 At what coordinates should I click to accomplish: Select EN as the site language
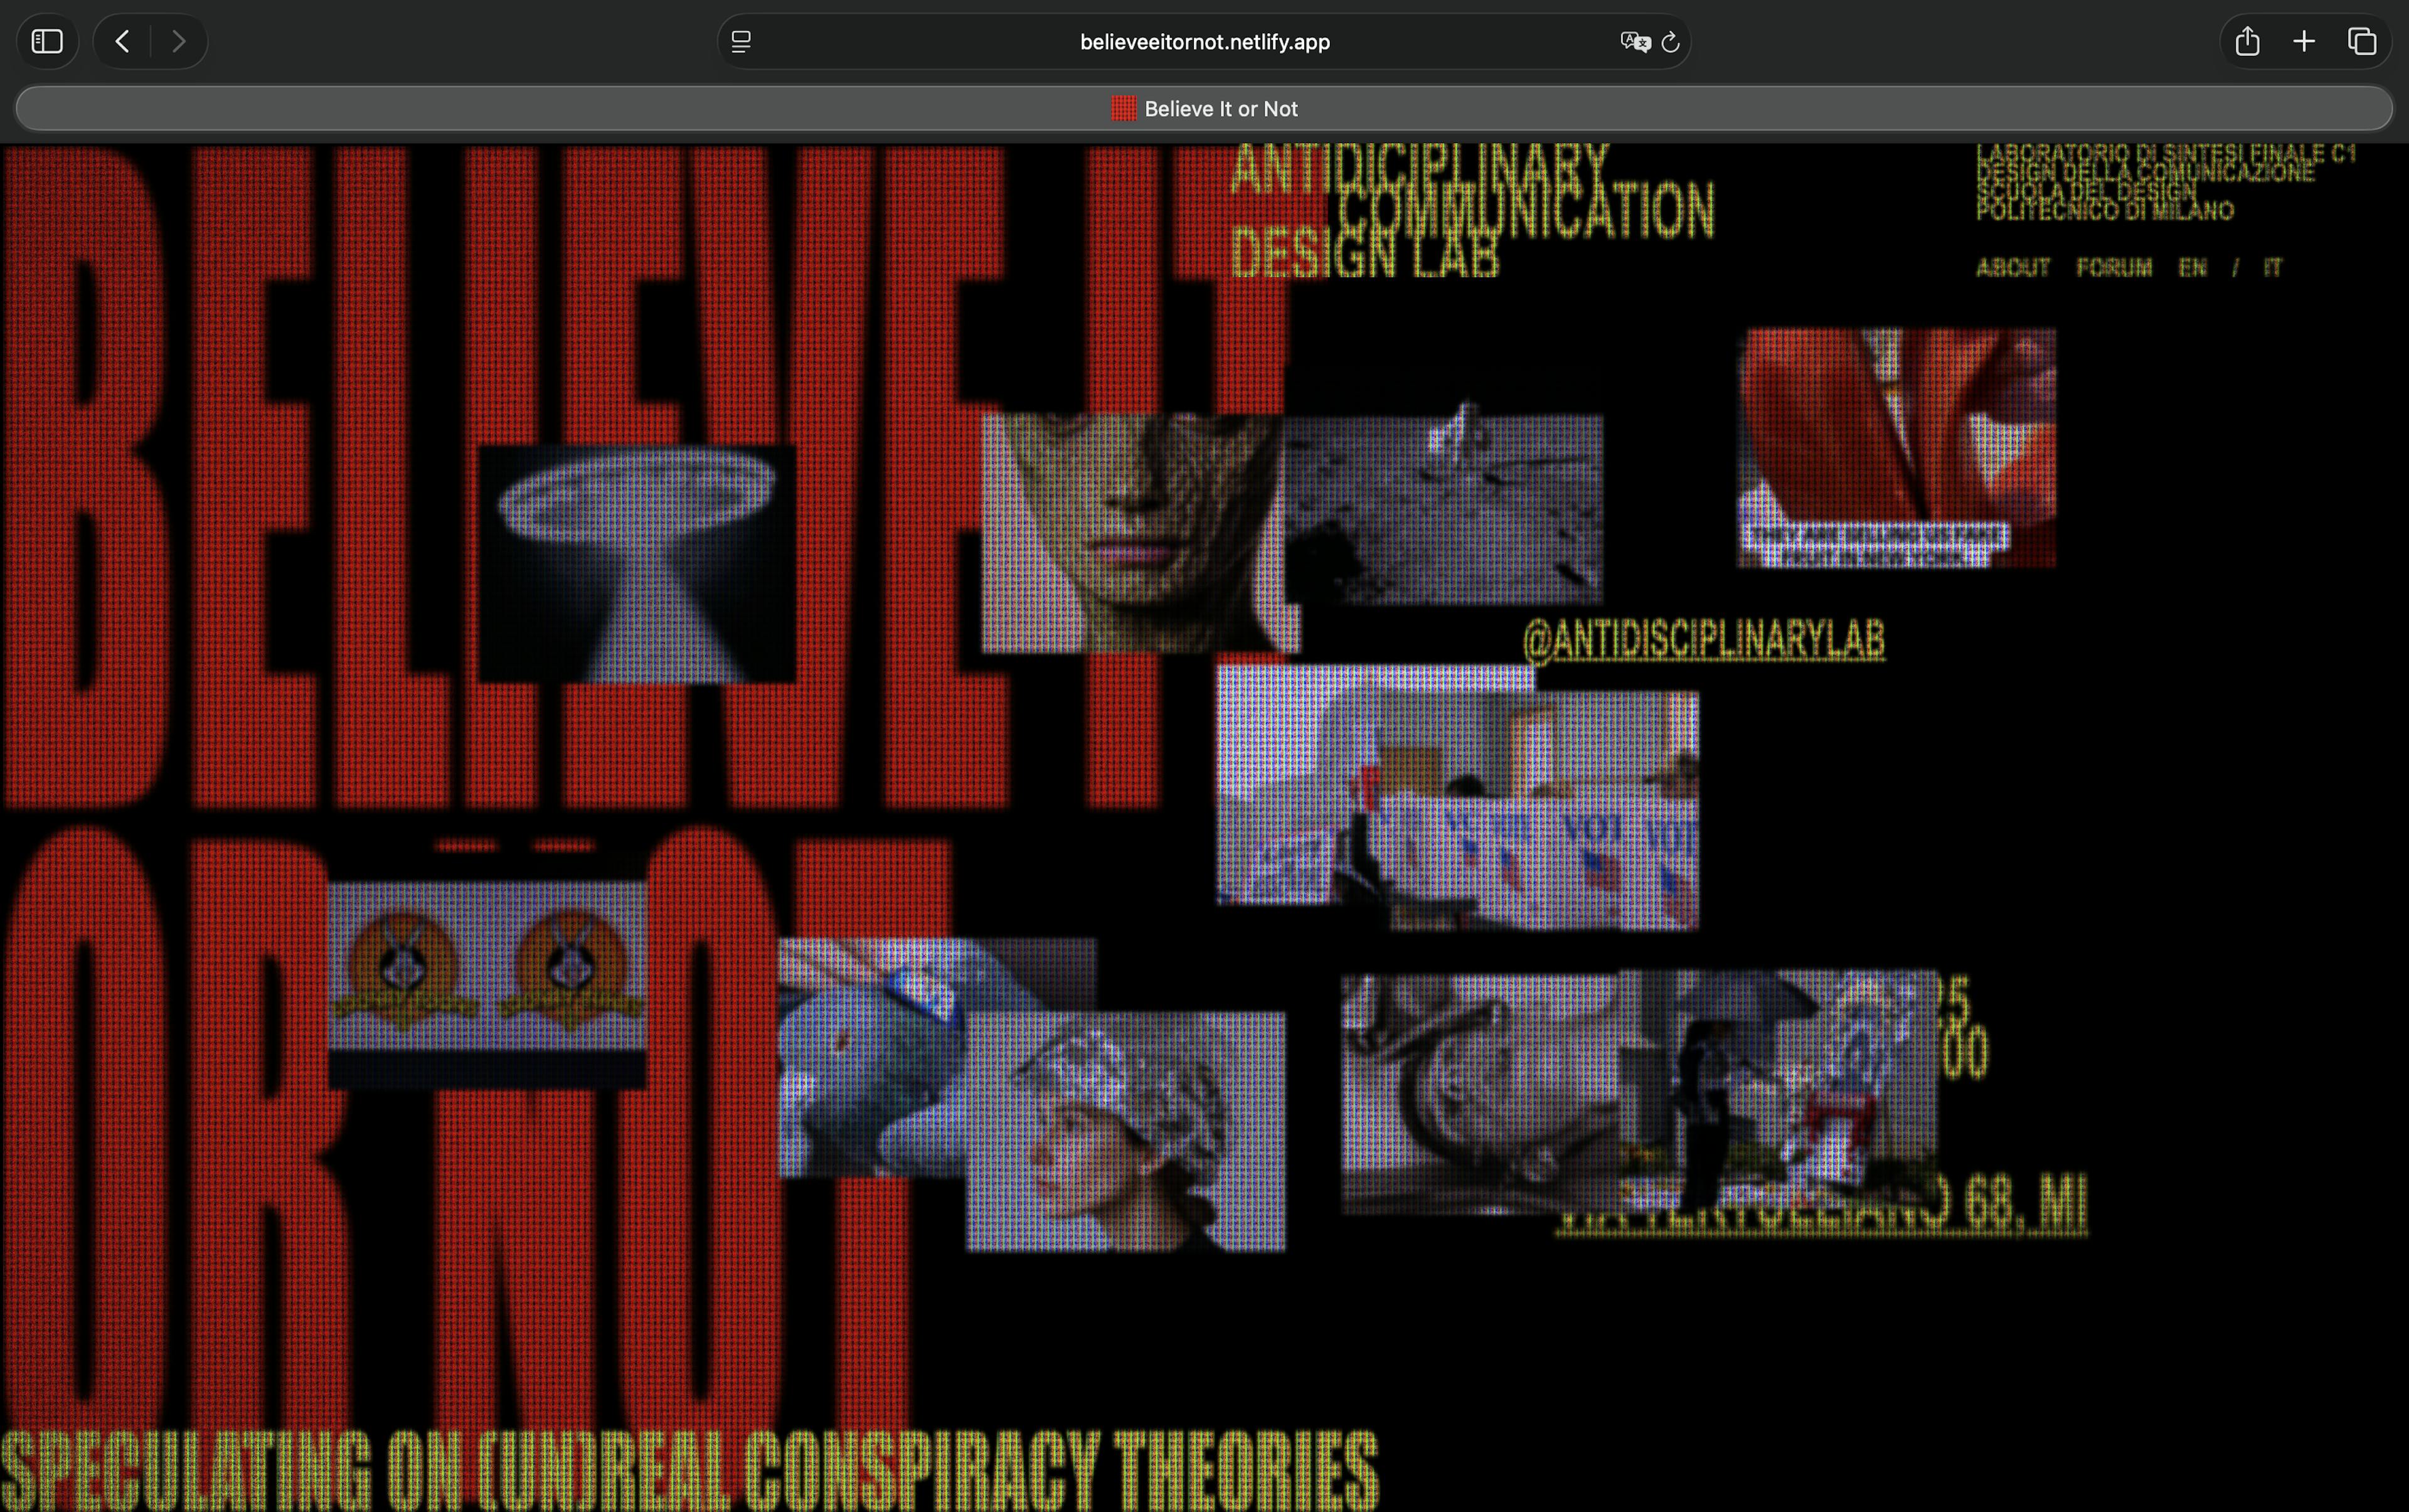pos(2193,267)
